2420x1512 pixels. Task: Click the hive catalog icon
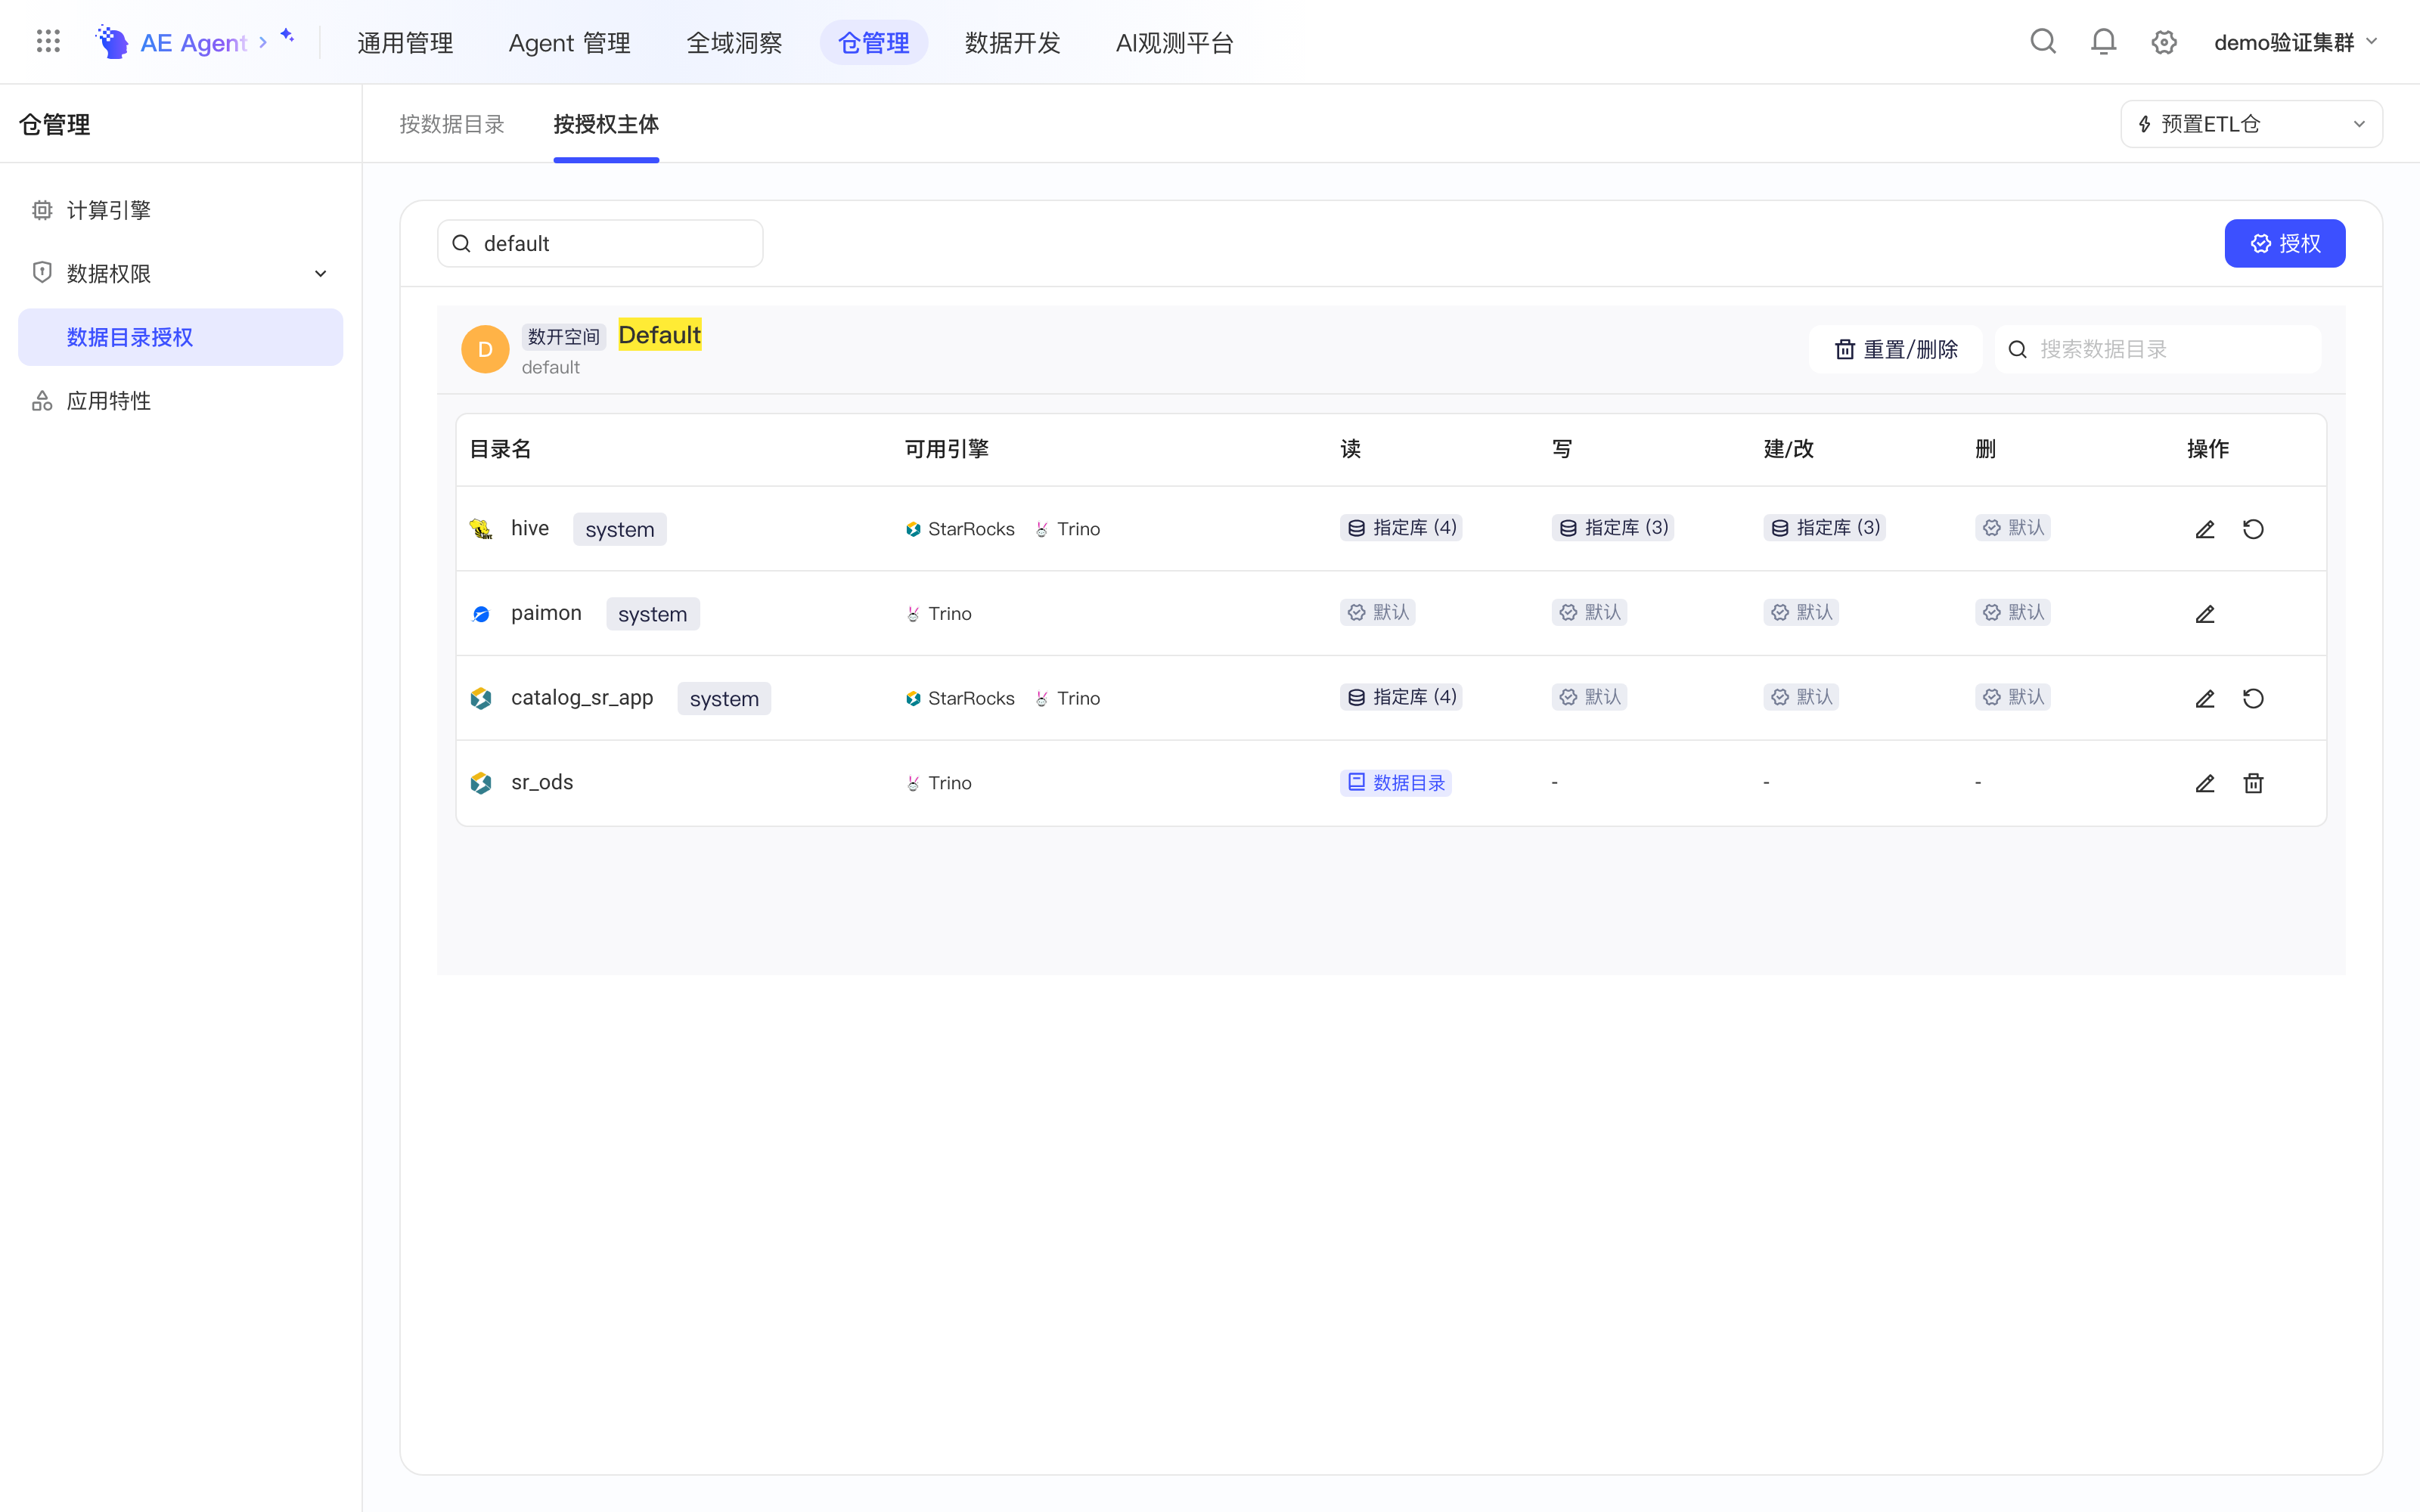click(x=481, y=529)
